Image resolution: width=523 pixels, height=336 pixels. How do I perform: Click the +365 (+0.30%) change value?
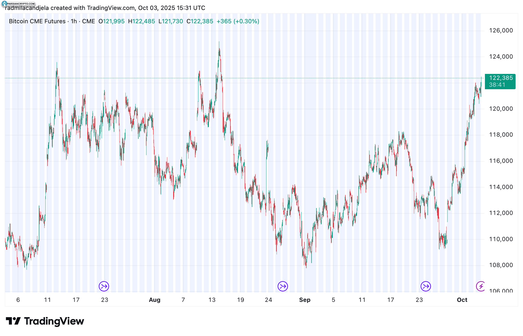pos(238,21)
